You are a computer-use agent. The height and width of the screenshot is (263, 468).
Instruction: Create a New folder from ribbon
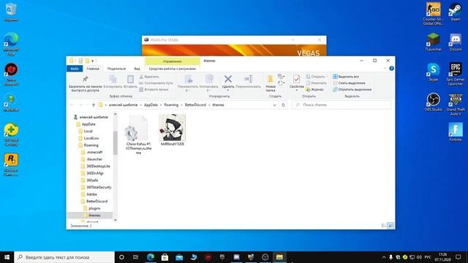pos(271,83)
